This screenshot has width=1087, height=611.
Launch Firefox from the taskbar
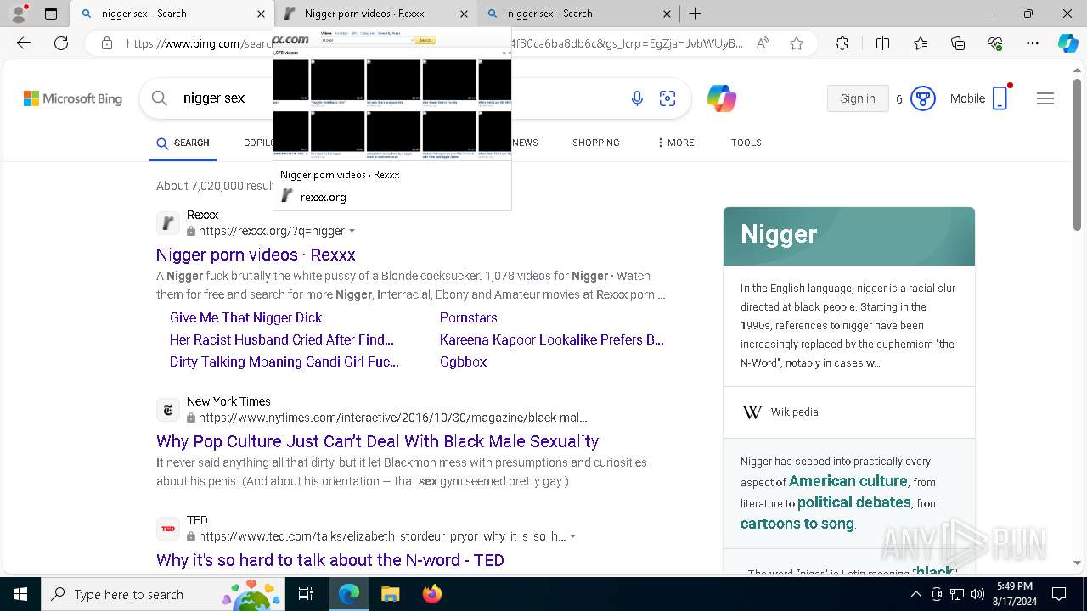[x=432, y=594]
